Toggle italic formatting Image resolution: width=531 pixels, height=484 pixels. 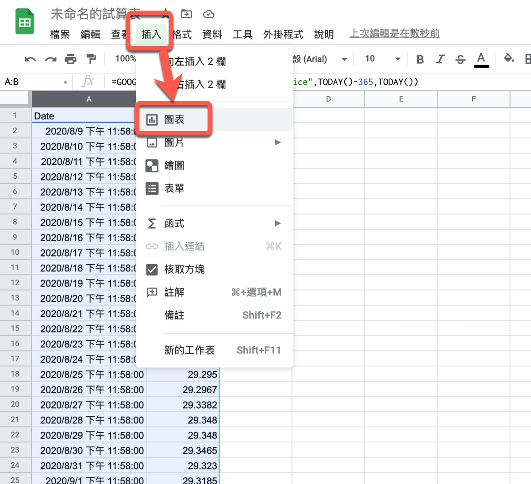(440, 59)
